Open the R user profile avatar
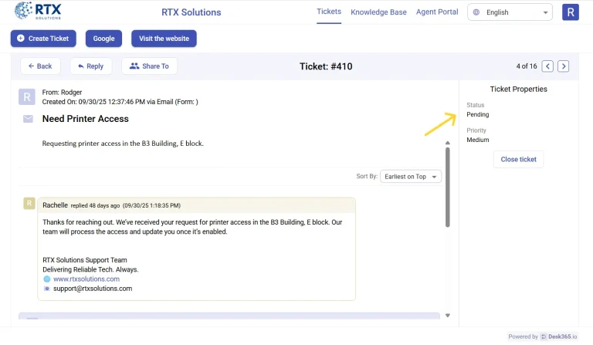Image resolution: width=593 pixels, height=345 pixels. pos(571,12)
